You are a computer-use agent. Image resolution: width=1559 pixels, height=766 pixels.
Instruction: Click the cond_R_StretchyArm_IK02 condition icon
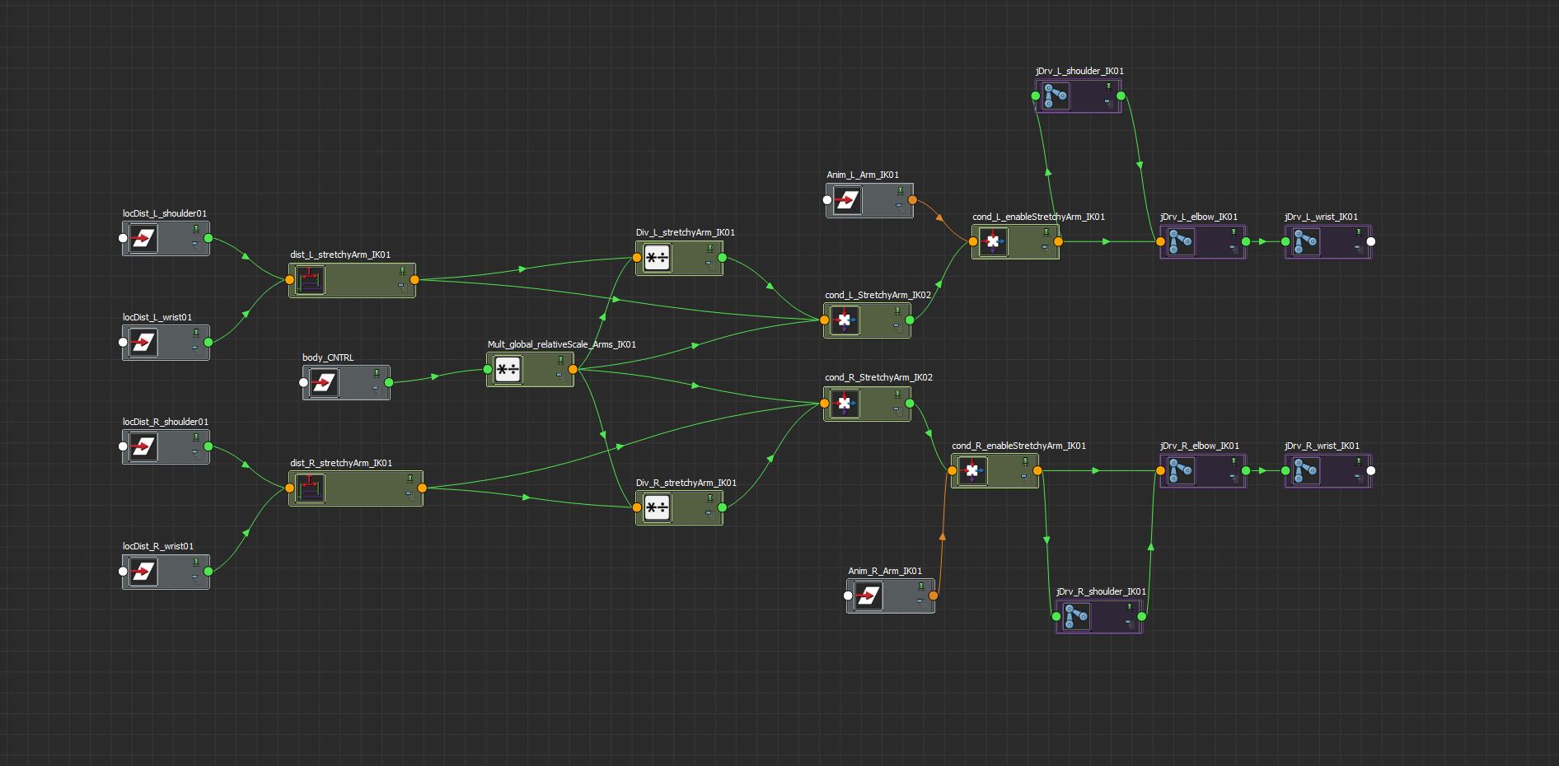pyautogui.click(x=844, y=404)
